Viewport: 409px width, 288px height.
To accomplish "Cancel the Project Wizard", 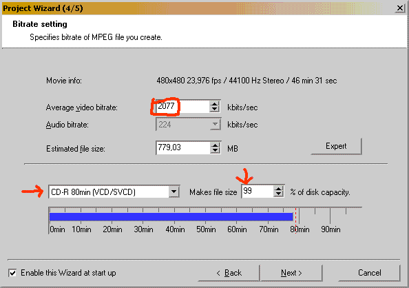I will 369,273.
